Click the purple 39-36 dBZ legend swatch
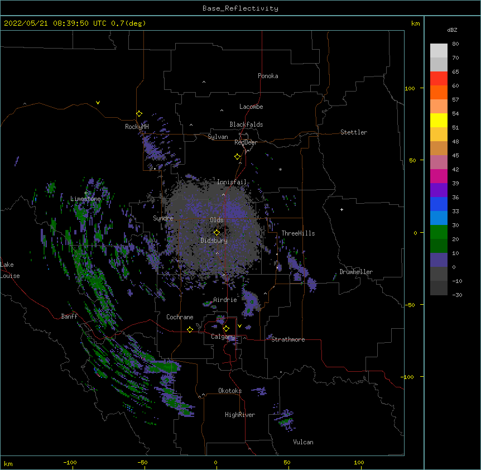Image resolution: width=481 pixels, height=470 pixels. (439, 190)
